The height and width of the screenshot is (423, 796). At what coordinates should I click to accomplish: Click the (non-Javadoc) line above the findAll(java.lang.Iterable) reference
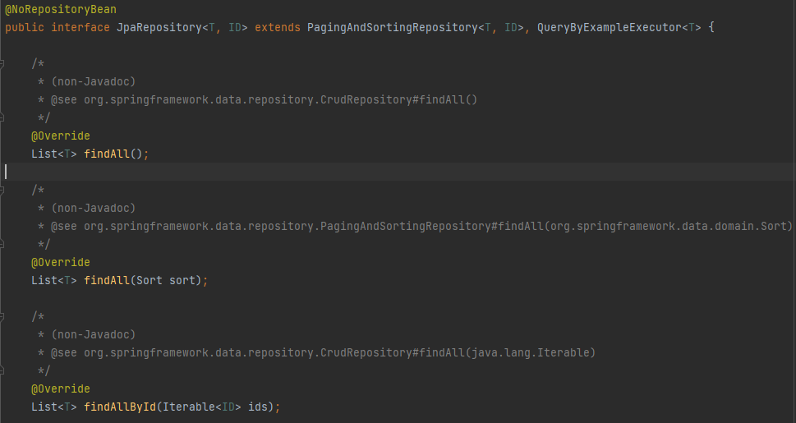click(87, 334)
